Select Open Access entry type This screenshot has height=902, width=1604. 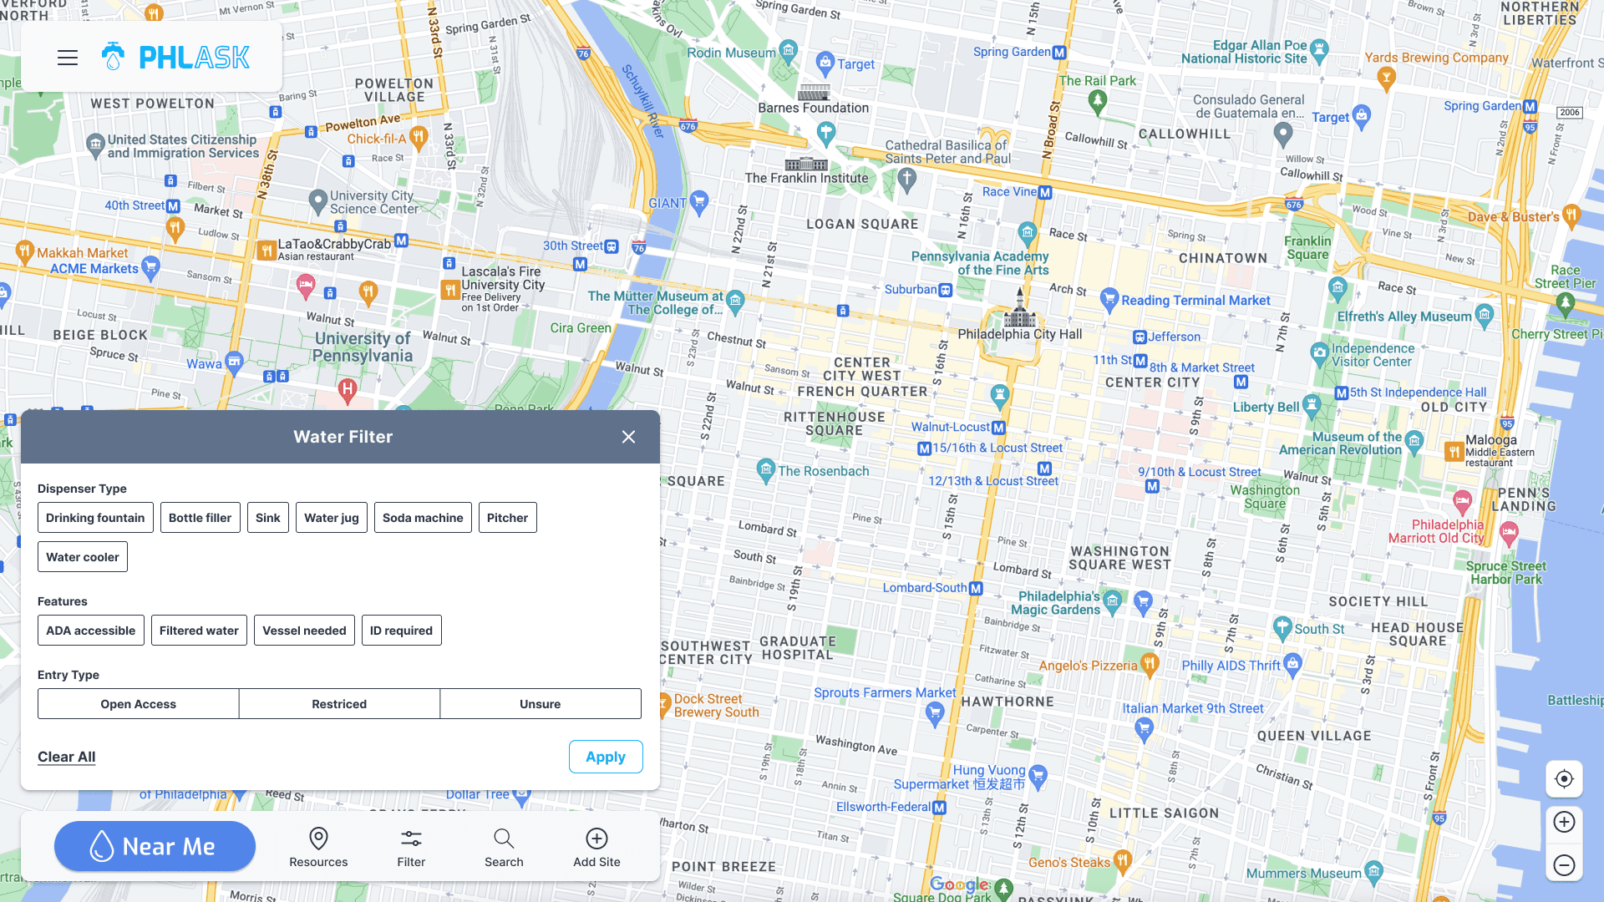(138, 704)
